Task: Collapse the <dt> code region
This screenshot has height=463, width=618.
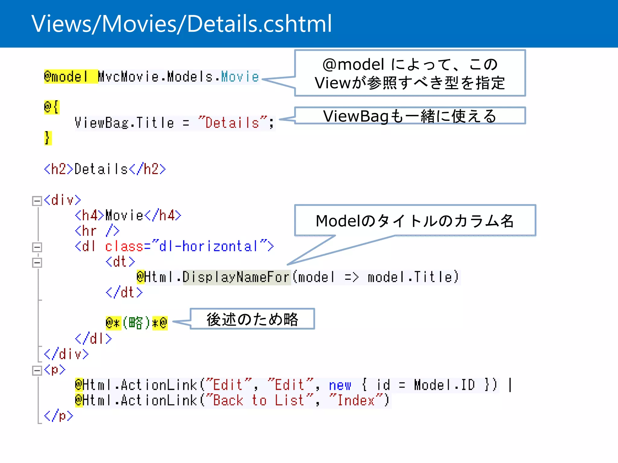Action: 37,263
